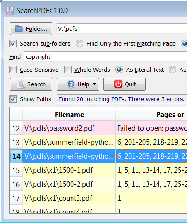Click the Pages or column header
Image resolution: width=187 pixels, height=223 pixels.
click(x=151, y=115)
